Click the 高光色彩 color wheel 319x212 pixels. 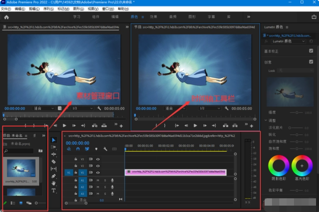302,166
